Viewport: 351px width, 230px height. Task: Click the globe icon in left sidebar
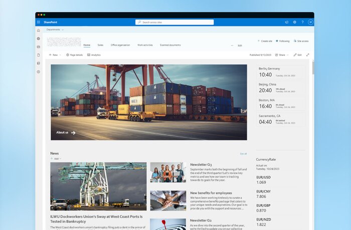point(39,38)
